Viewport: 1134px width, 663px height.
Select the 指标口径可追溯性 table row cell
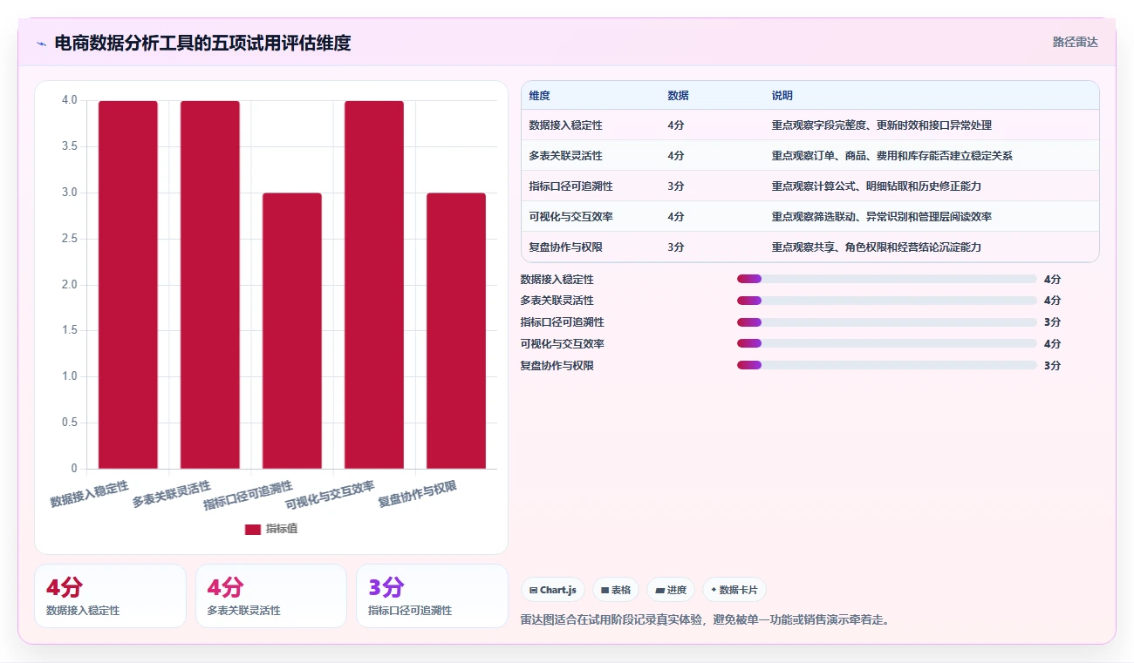point(570,186)
